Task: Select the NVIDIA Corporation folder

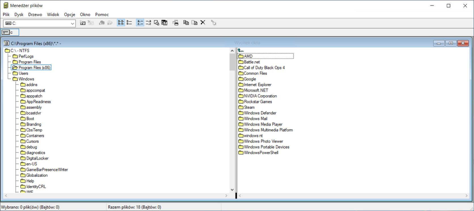Action: [257, 96]
